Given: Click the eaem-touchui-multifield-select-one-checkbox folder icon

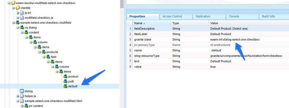Looking at the screenshot, I should (13, 3).
